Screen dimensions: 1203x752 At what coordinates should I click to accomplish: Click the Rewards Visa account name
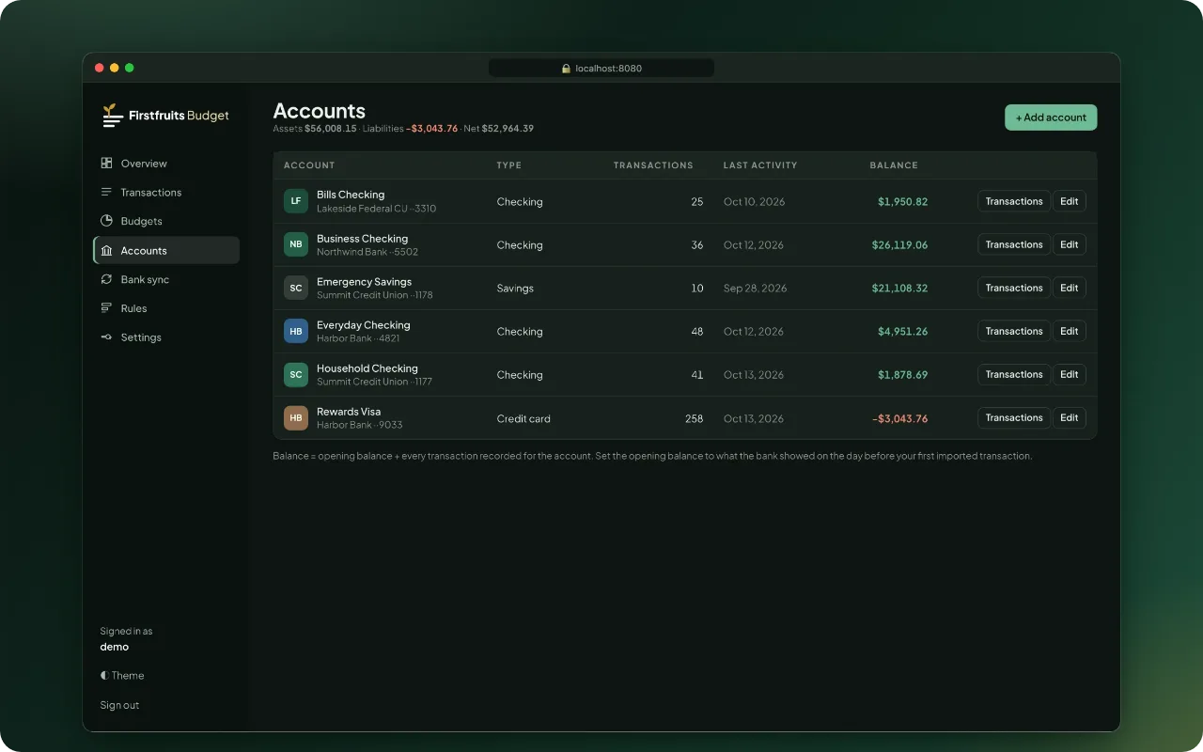click(x=349, y=412)
